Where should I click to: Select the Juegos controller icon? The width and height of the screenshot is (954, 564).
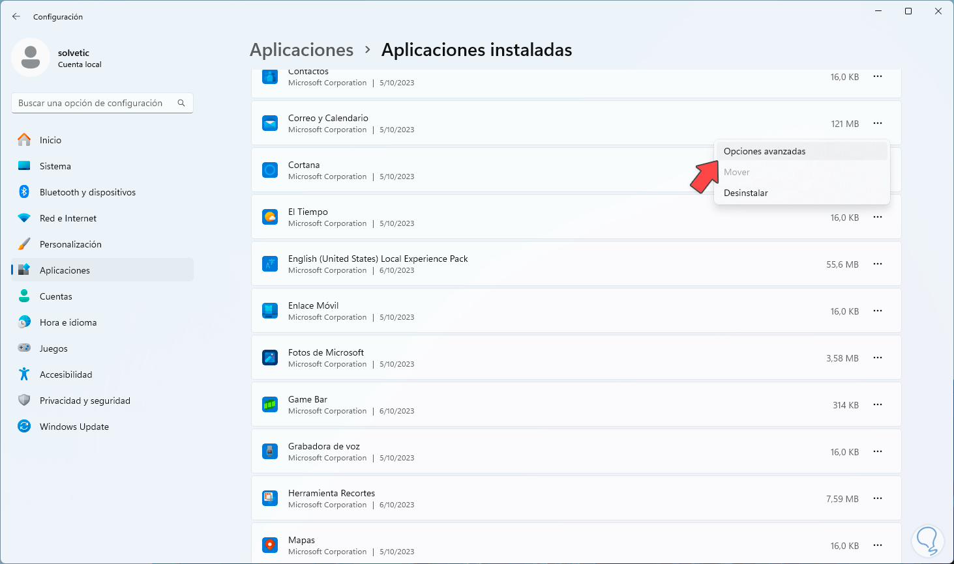click(24, 348)
